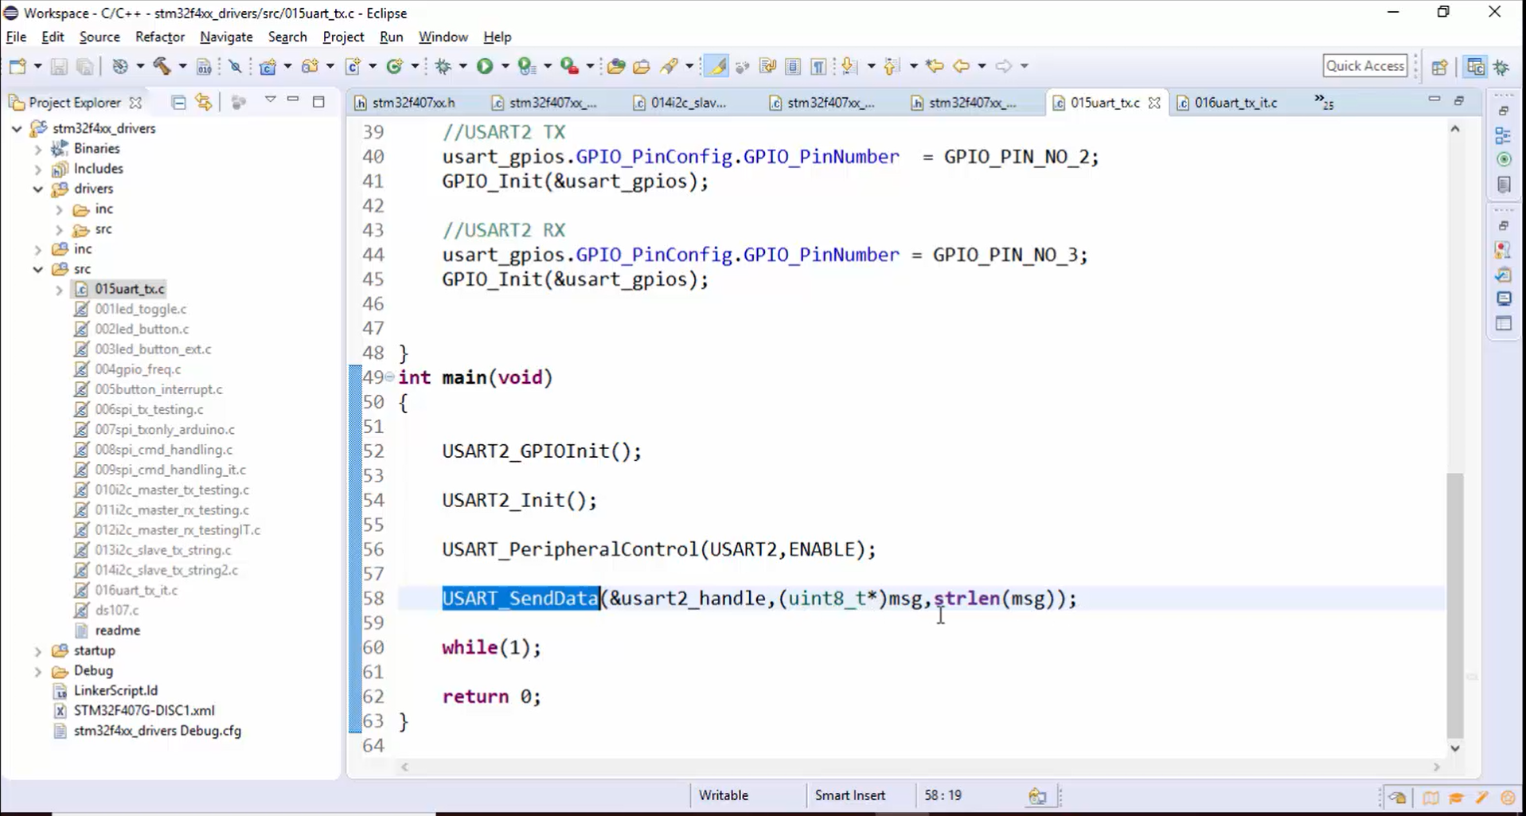Open the Project menu

343,37
